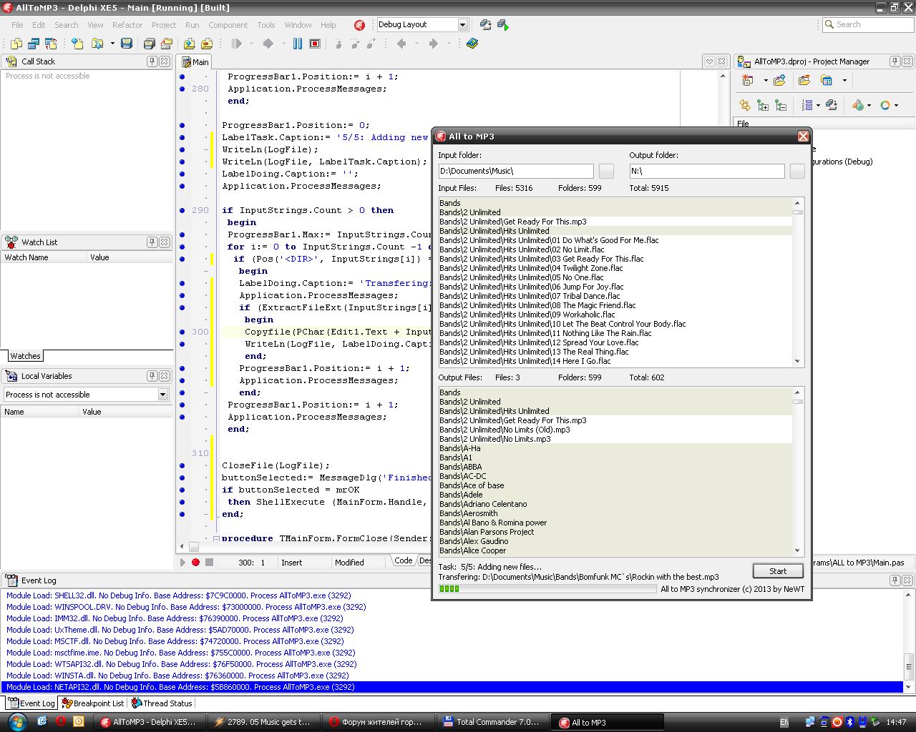Click the Watches tab in Watch List
This screenshot has height=732, width=916.
(x=25, y=356)
